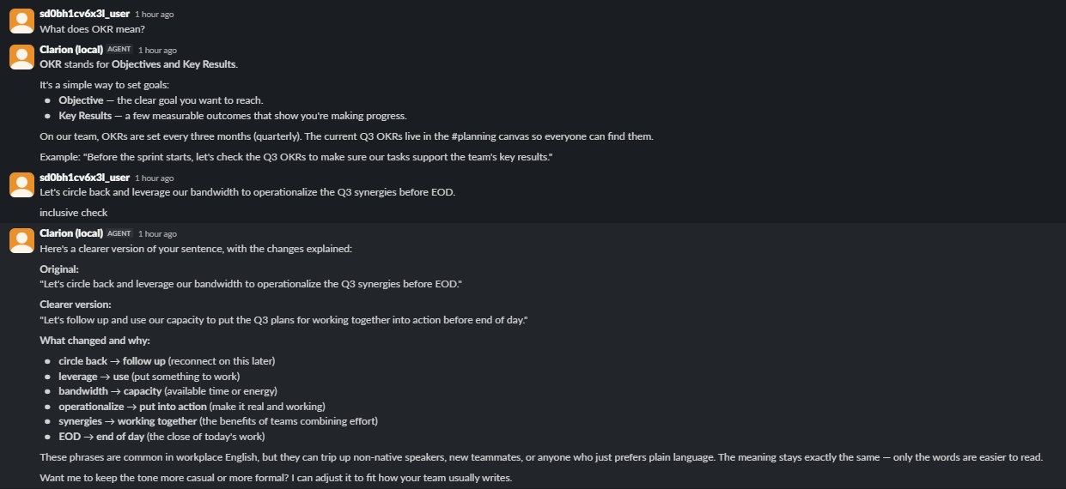Click timestamp on the "circle back" user message

click(x=154, y=178)
